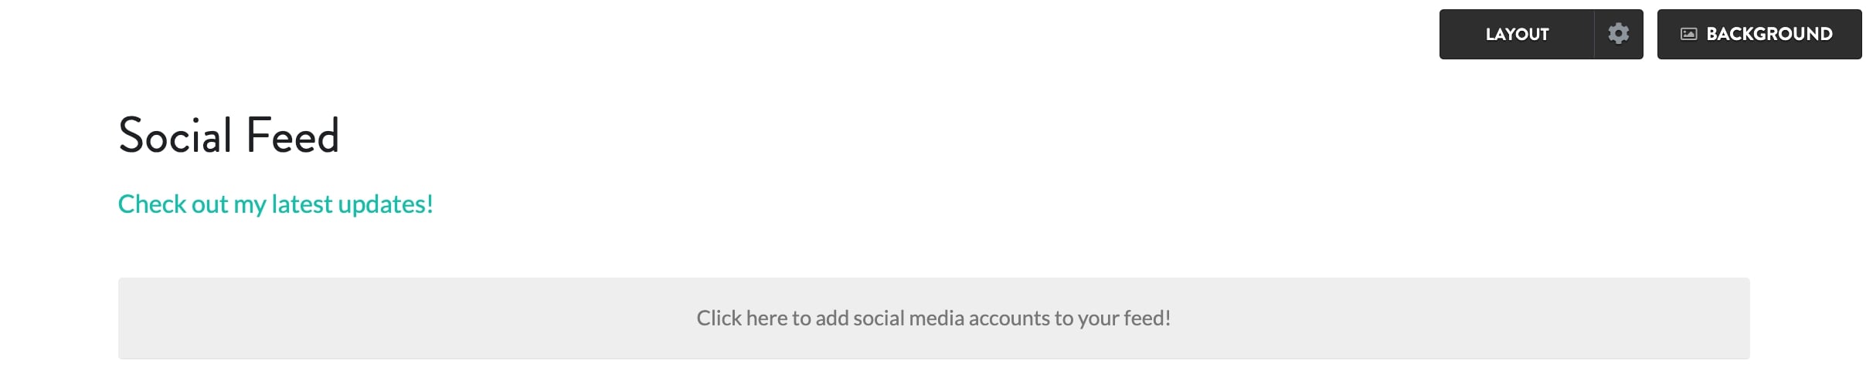Viewport: 1873px width, 367px height.
Task: Open the BACKGROUND editor
Action: [x=1759, y=34]
